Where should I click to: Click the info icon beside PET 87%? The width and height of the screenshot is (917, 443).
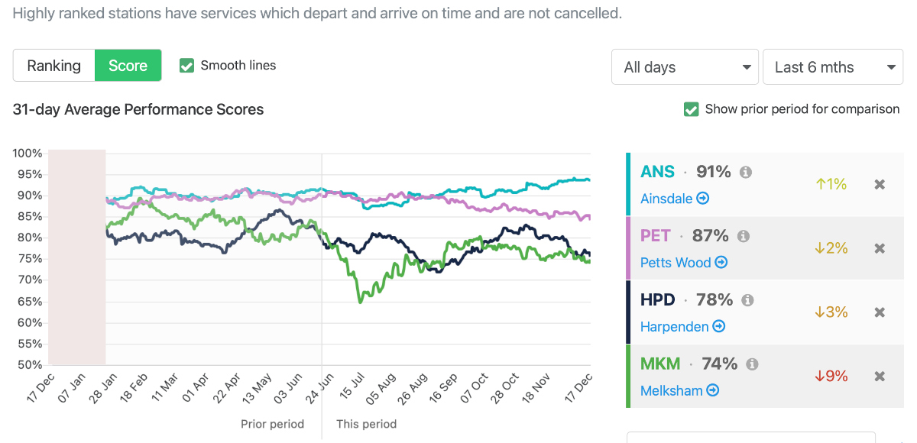pyautogui.click(x=743, y=236)
